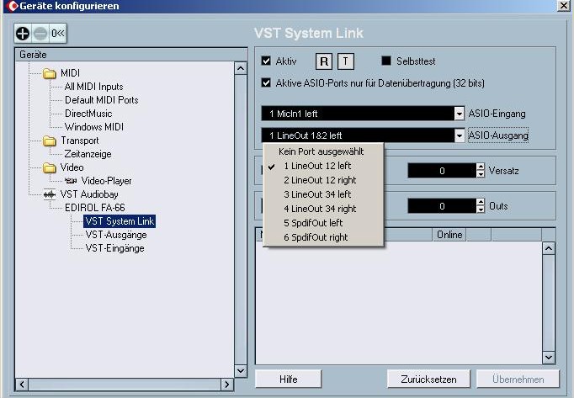This screenshot has width=574, height=398.
Task: Click the Hilfe button
Action: pos(288,379)
